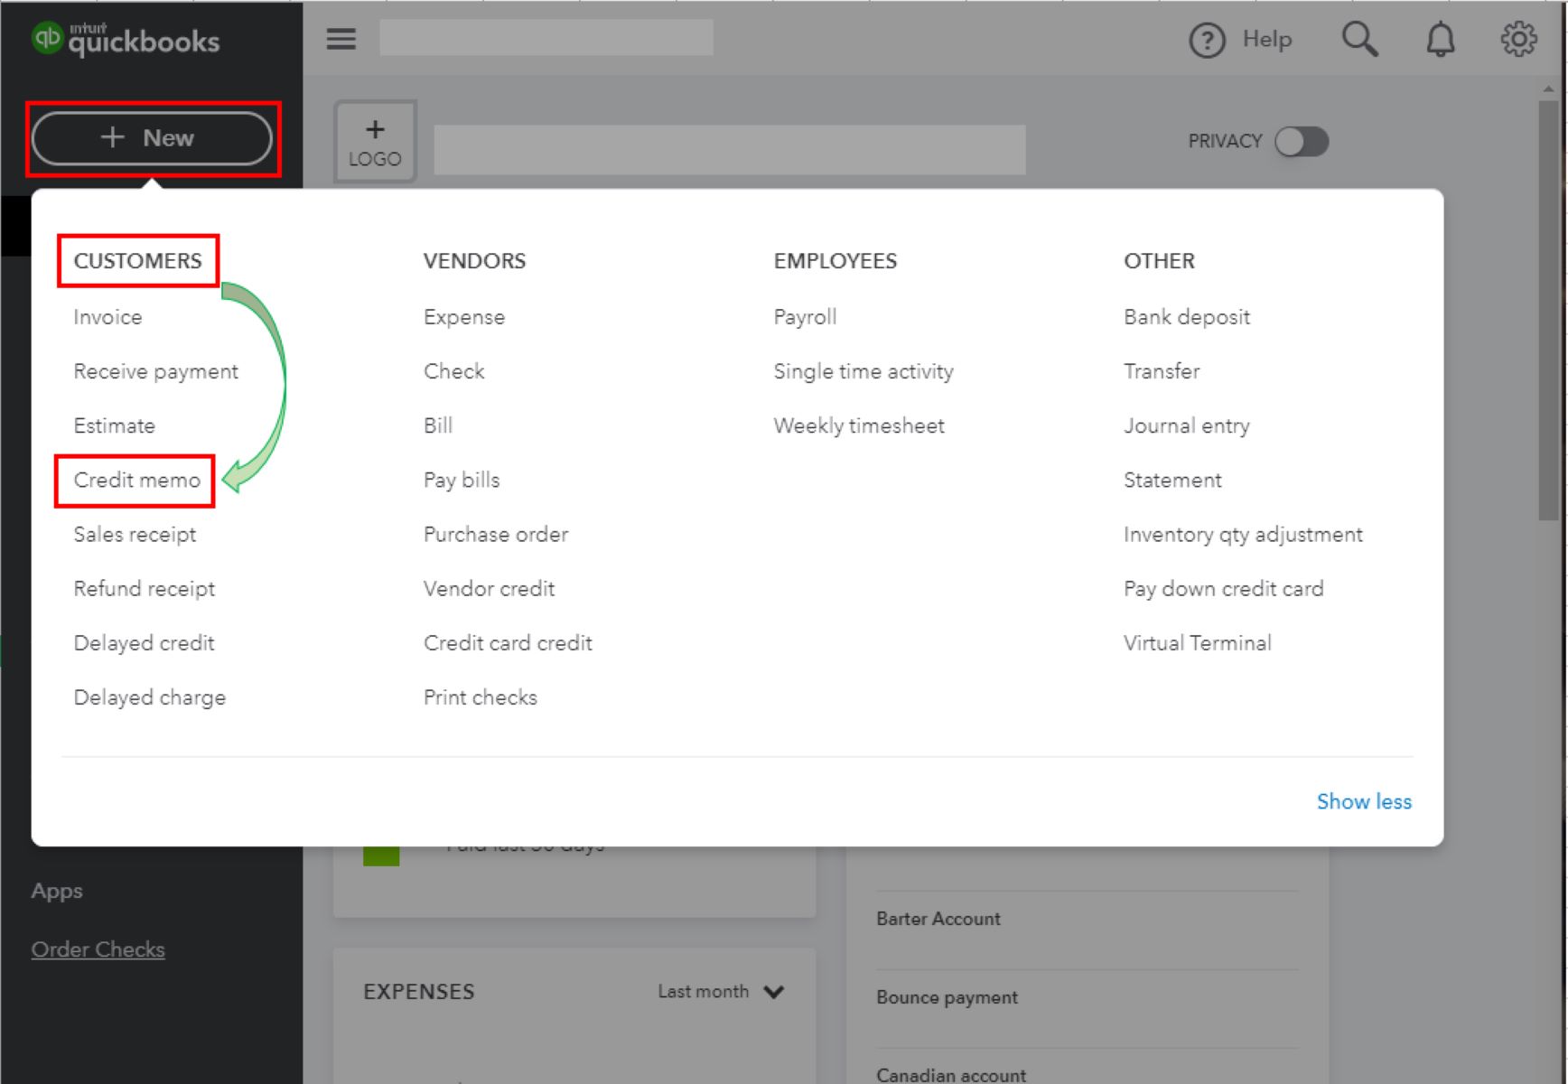Start Payroll from the Employees column
The image size is (1568, 1084).
pos(804,317)
